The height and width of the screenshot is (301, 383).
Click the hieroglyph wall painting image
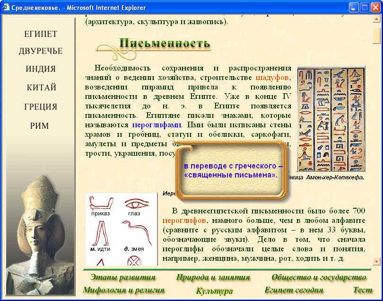pyautogui.click(x=331, y=119)
